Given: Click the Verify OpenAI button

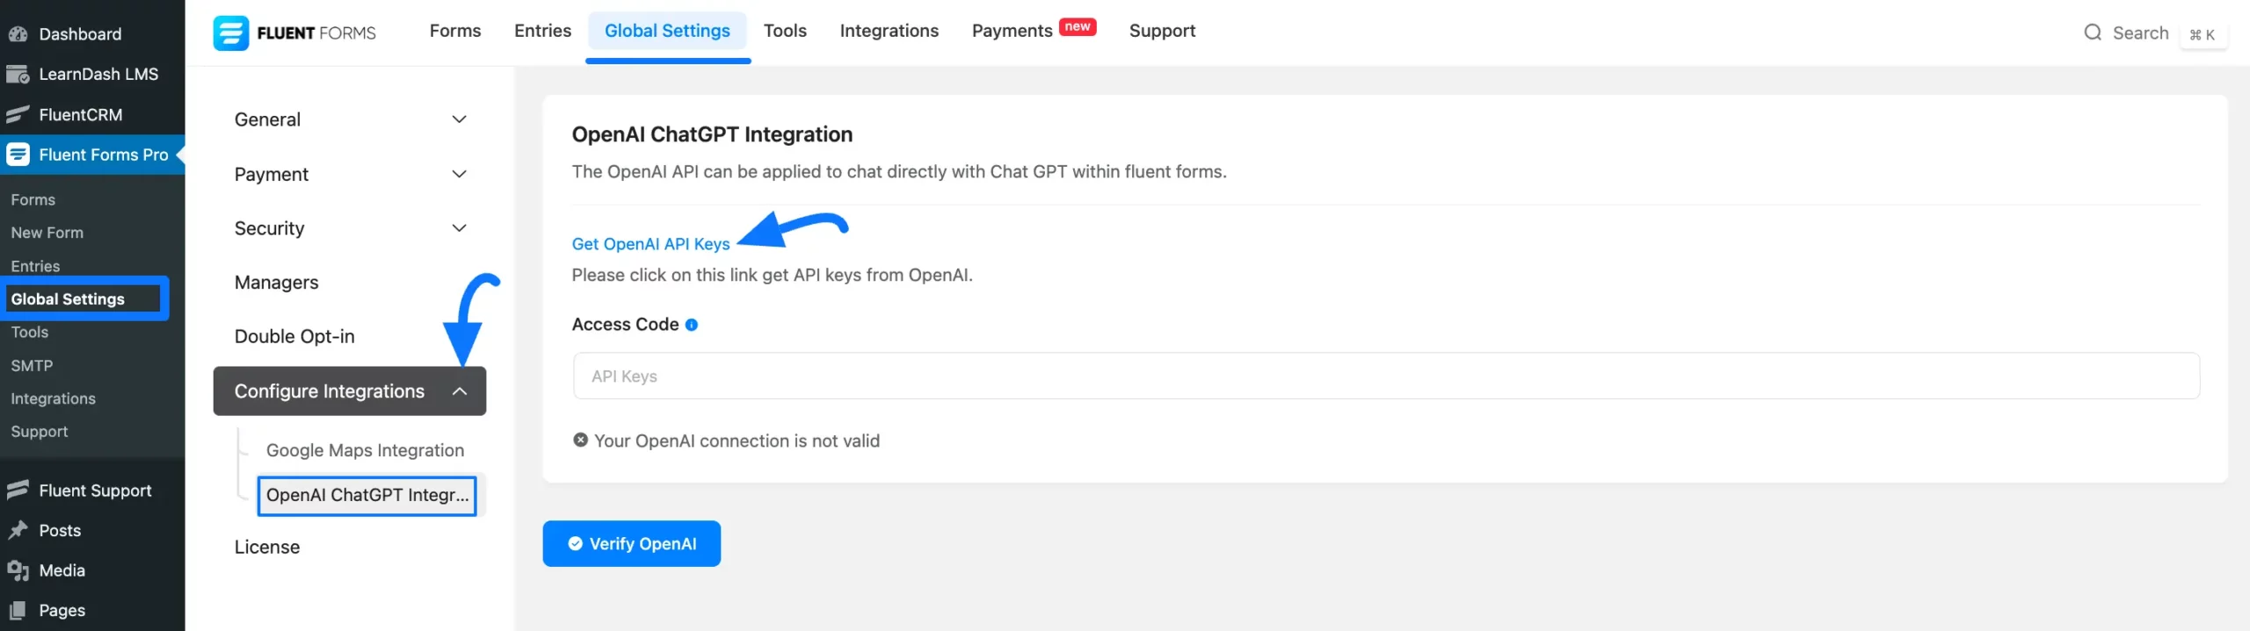Looking at the screenshot, I should (632, 544).
